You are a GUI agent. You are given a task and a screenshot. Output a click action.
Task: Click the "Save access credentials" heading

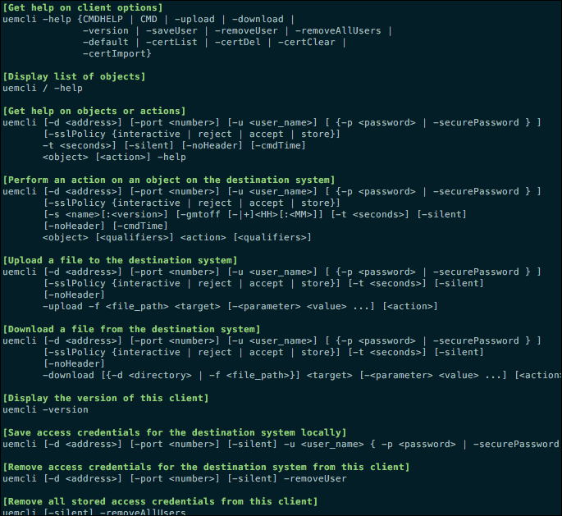coord(175,432)
